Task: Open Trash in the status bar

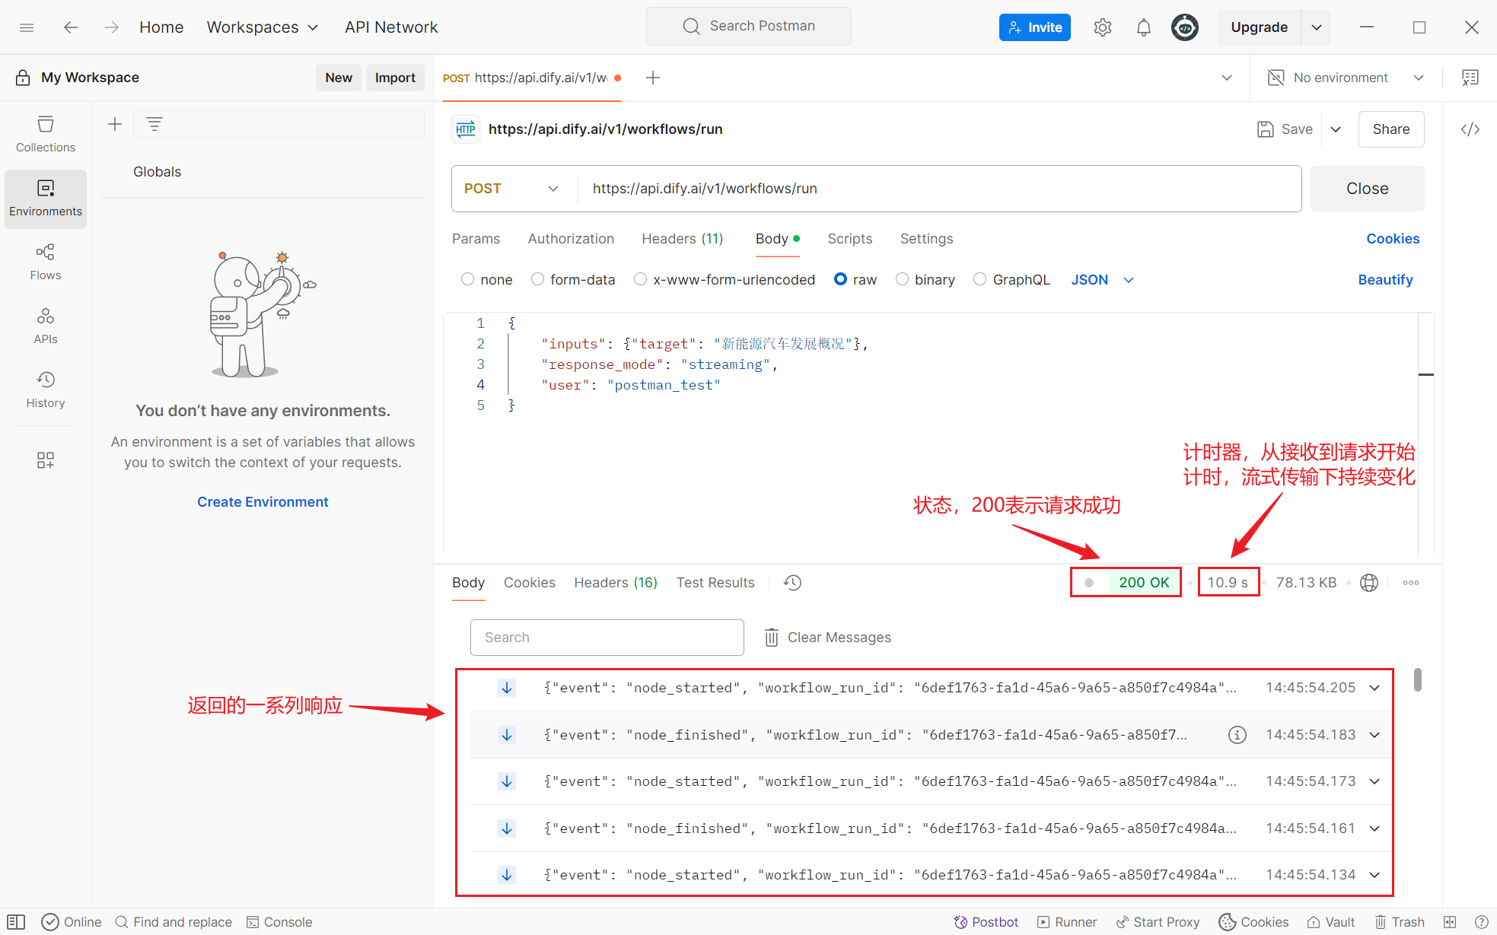Action: 1400,922
